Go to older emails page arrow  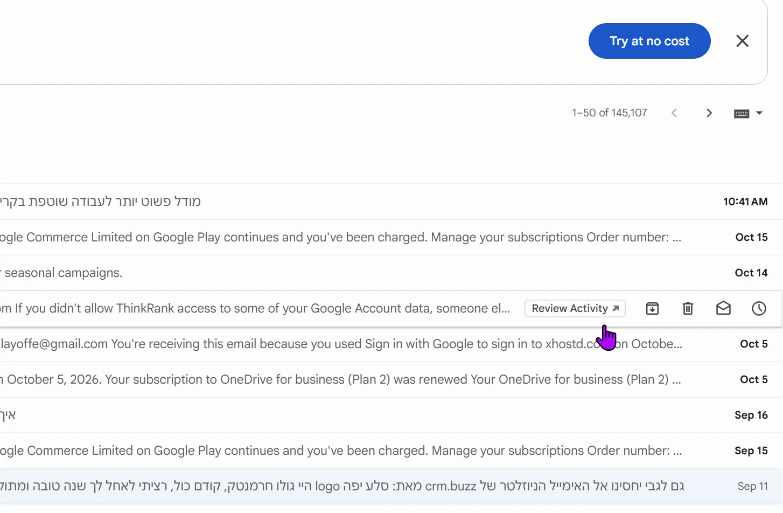[709, 113]
